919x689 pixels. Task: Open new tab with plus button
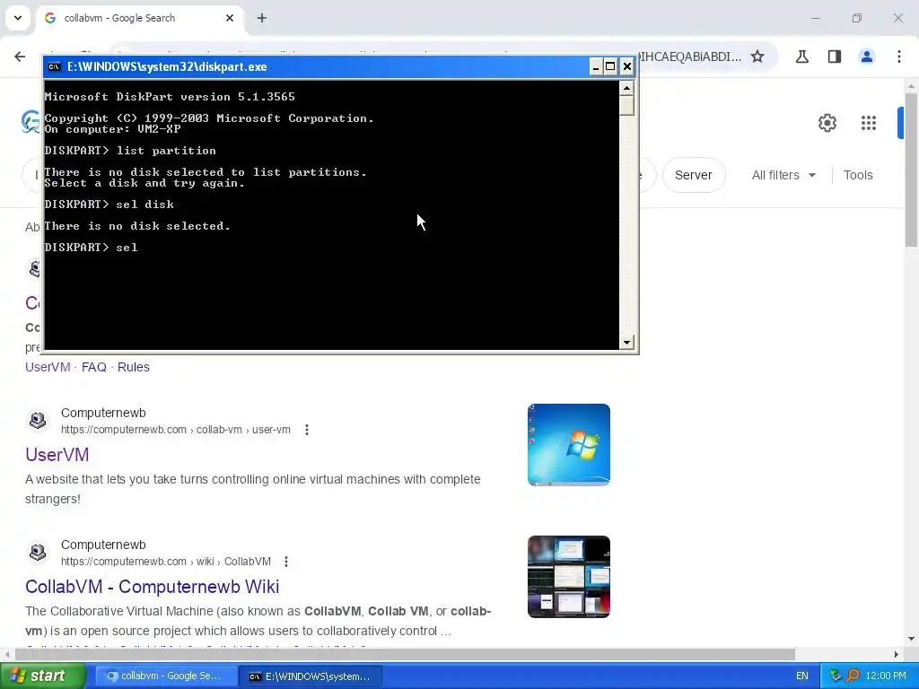(262, 18)
